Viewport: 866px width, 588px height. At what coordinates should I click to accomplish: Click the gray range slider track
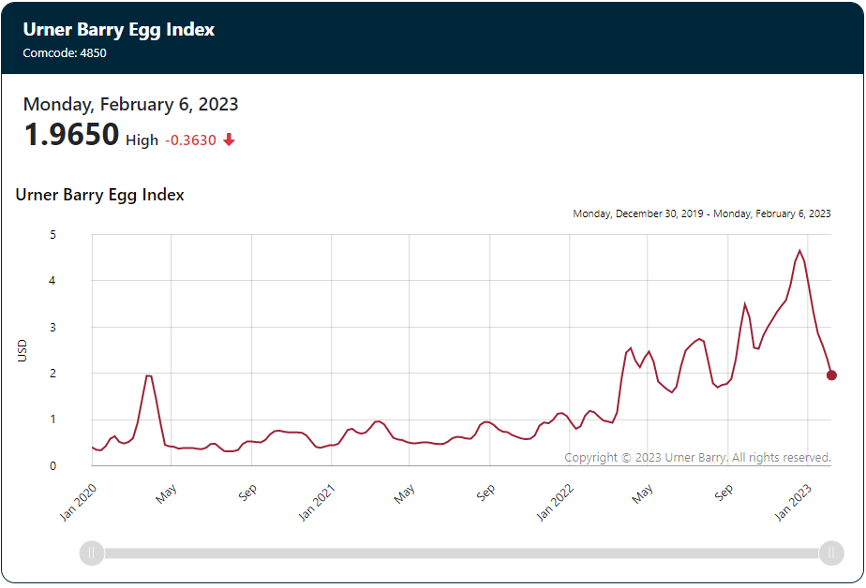coord(462,553)
